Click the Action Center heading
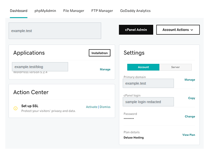Viewport: 209px width, 154px height. pyautogui.click(x=31, y=92)
